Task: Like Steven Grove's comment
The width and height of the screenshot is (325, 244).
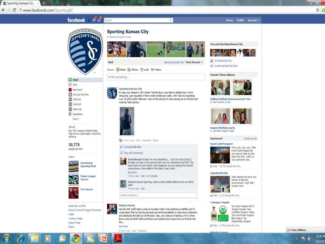Action: 143,189
